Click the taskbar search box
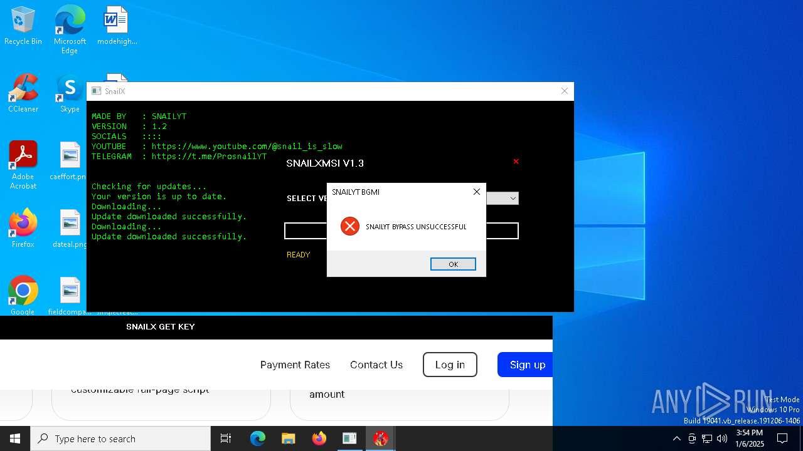The image size is (803, 451). tap(120, 438)
